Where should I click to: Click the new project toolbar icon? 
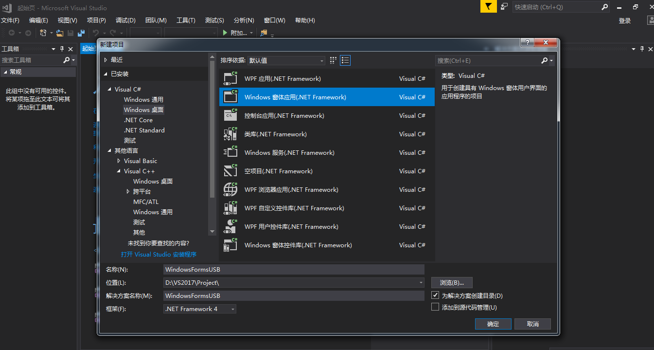click(x=43, y=33)
